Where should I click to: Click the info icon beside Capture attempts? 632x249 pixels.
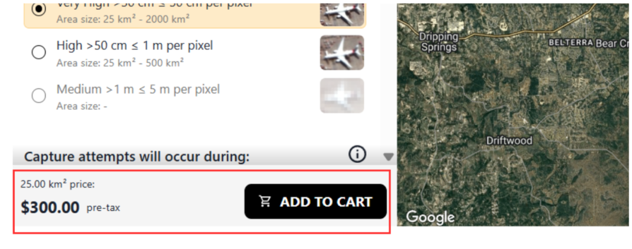(357, 155)
